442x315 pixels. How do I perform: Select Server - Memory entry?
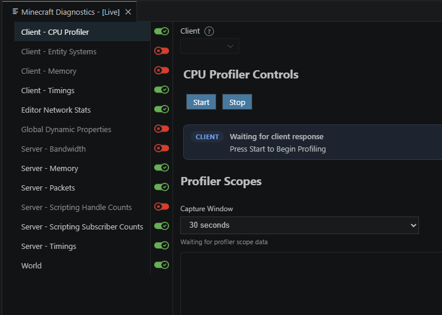82,168
